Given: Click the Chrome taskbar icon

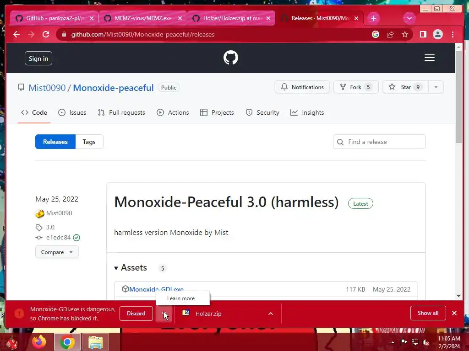Looking at the screenshot, I should tap(67, 342).
